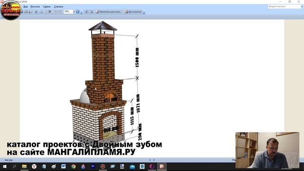Screen dimensions: 304x171
Task: Click the copy icon in toolbar
Action: click(40, 12)
